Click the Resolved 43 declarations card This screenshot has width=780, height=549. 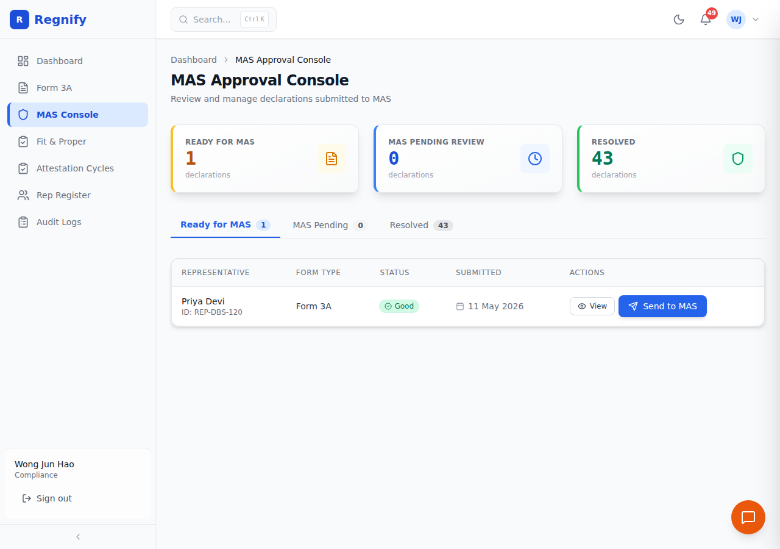pos(671,159)
